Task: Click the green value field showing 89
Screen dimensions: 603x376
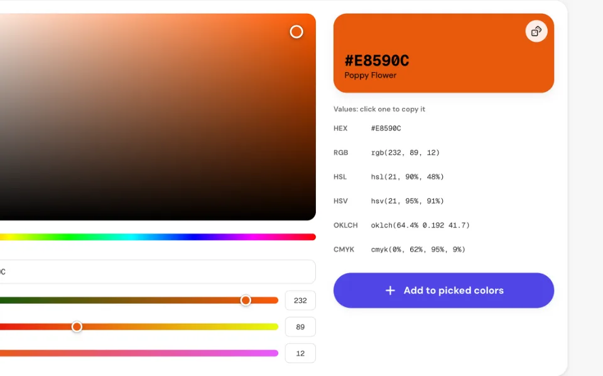Action: [300, 327]
